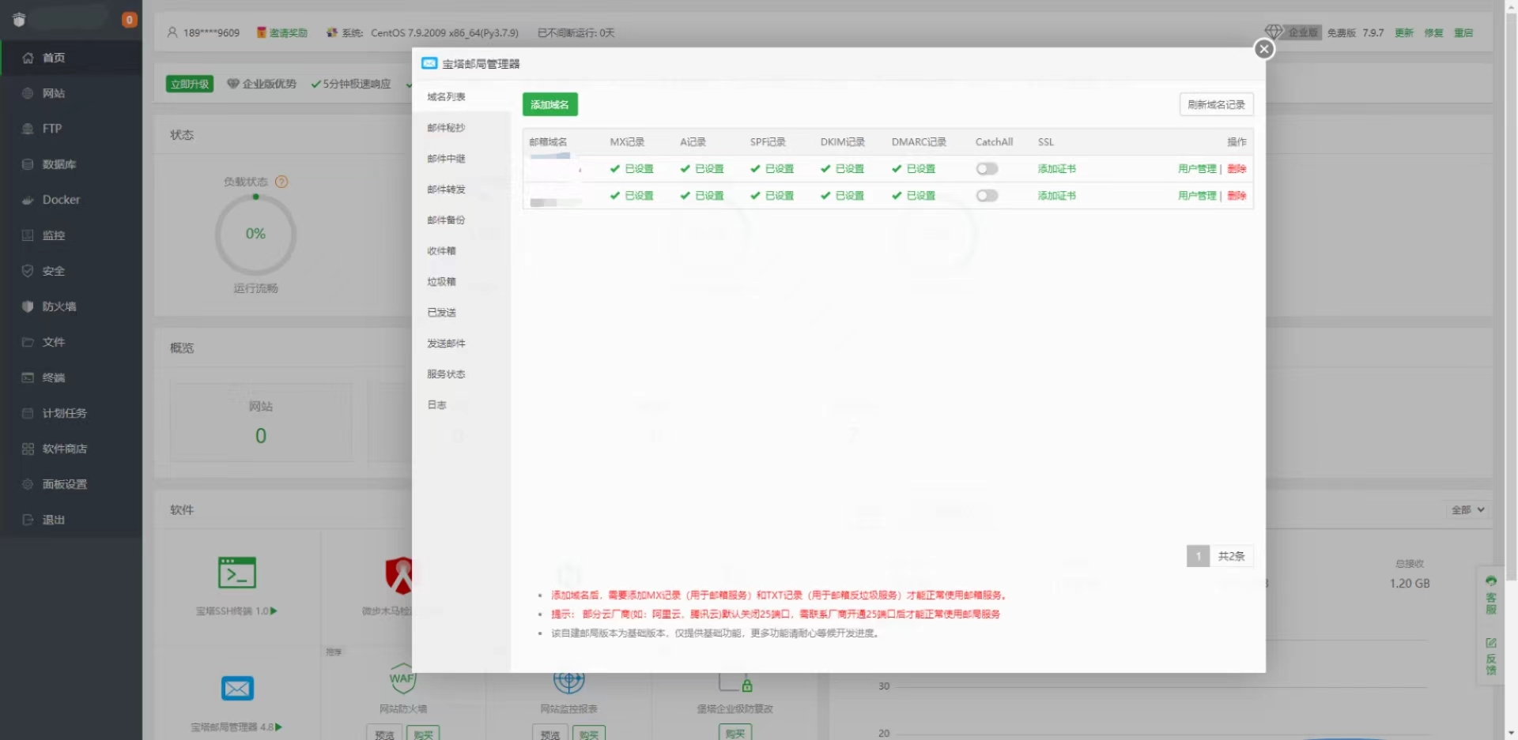Viewport: 1518px width, 740px height.
Task: Open 用户管理 for second domain
Action: tap(1197, 196)
